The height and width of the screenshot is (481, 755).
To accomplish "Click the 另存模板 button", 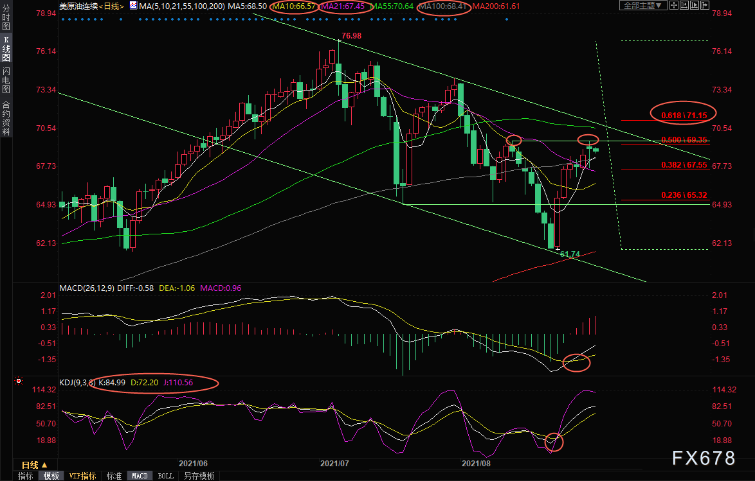I will (x=198, y=476).
